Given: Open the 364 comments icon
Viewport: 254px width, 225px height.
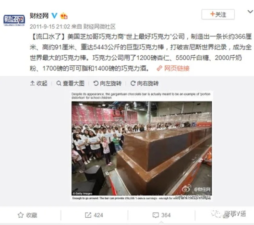Looking at the screenshot, I should [x=161, y=215].
